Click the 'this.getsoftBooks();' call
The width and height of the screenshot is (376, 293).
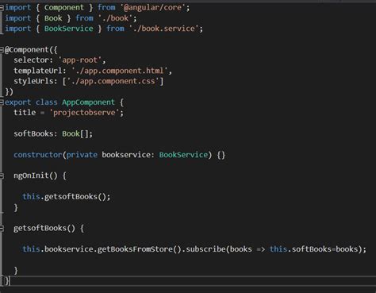click(x=67, y=197)
